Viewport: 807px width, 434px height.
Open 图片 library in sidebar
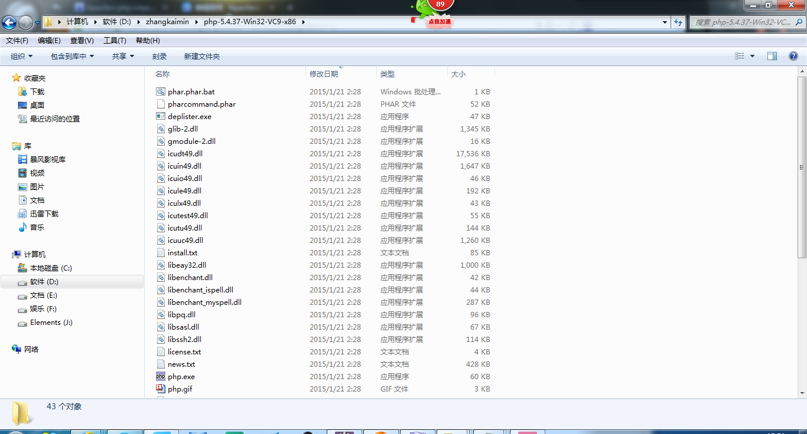37,186
